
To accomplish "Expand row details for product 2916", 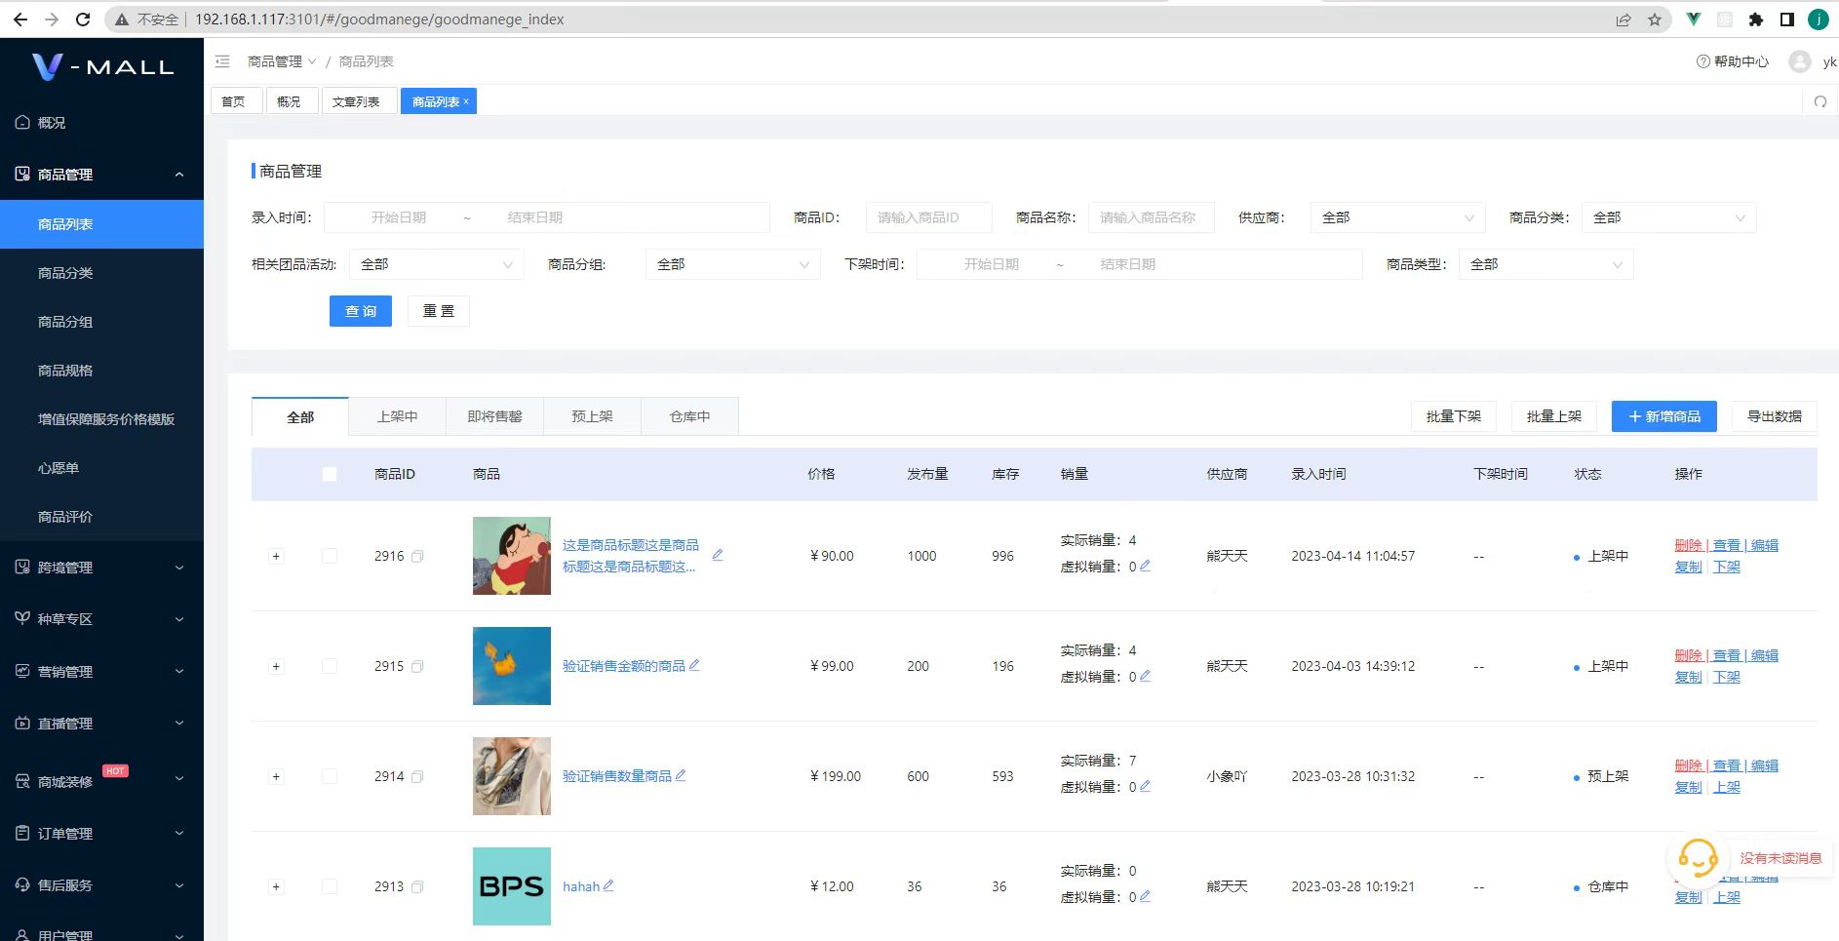I will tap(276, 557).
